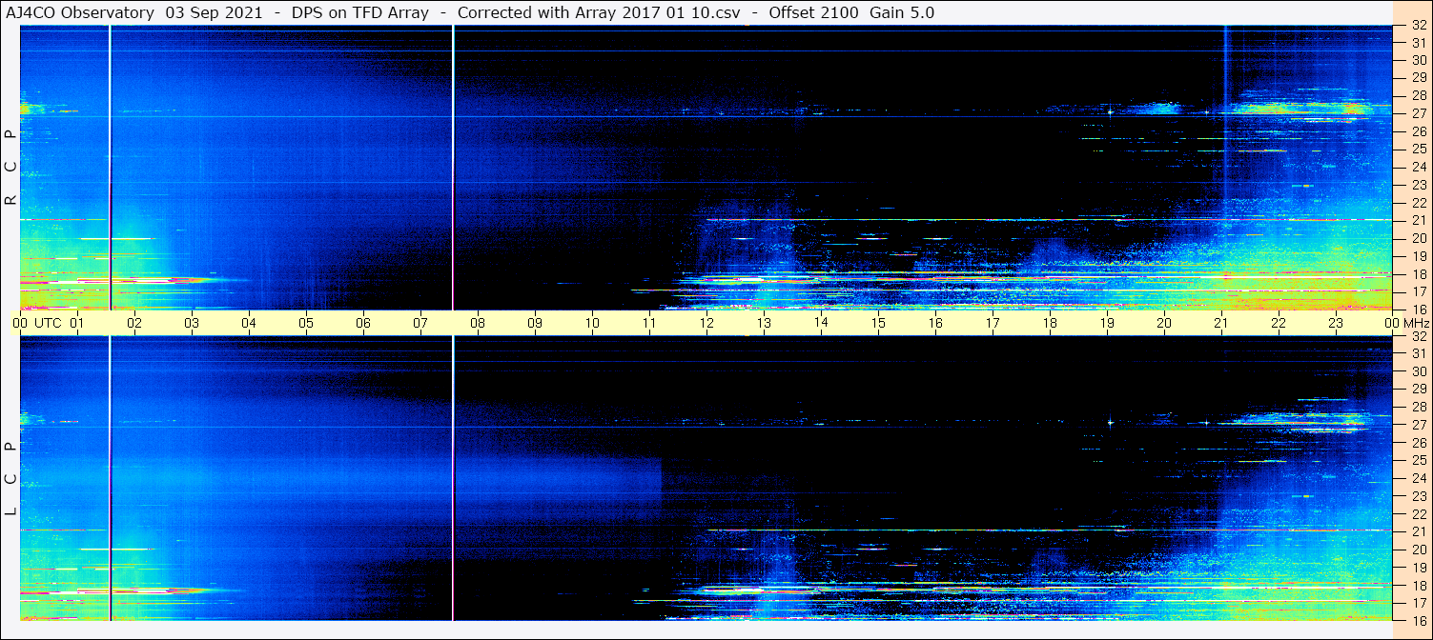Screen dimensions: 1433x640
Task: Click hour 04 on the UTC axis
Action: tap(249, 323)
